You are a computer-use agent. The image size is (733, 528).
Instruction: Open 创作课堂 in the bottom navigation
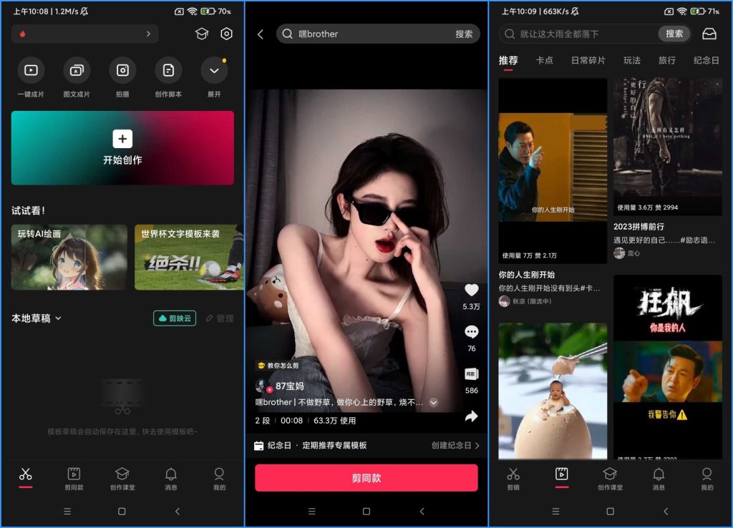pyautogui.click(x=122, y=478)
